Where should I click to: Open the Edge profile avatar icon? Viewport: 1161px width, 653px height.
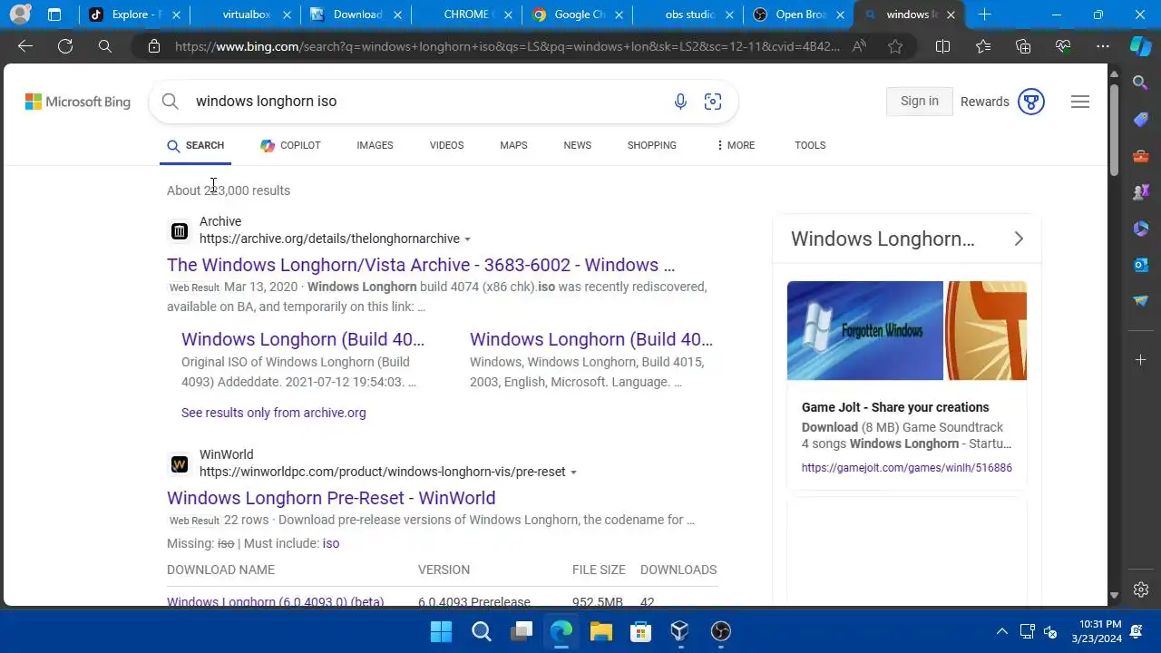pos(19,15)
